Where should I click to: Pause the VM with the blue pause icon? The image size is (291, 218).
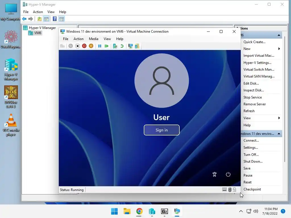point(100,46)
